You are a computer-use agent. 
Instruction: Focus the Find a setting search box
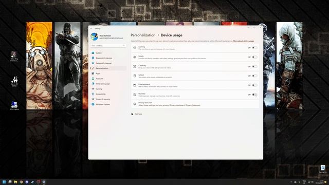tap(108, 46)
